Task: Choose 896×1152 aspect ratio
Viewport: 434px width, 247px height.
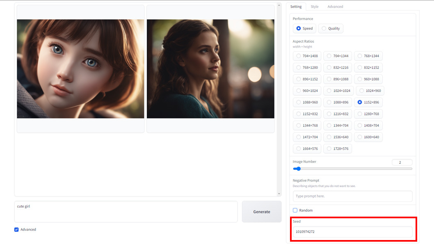Action: pos(307,79)
